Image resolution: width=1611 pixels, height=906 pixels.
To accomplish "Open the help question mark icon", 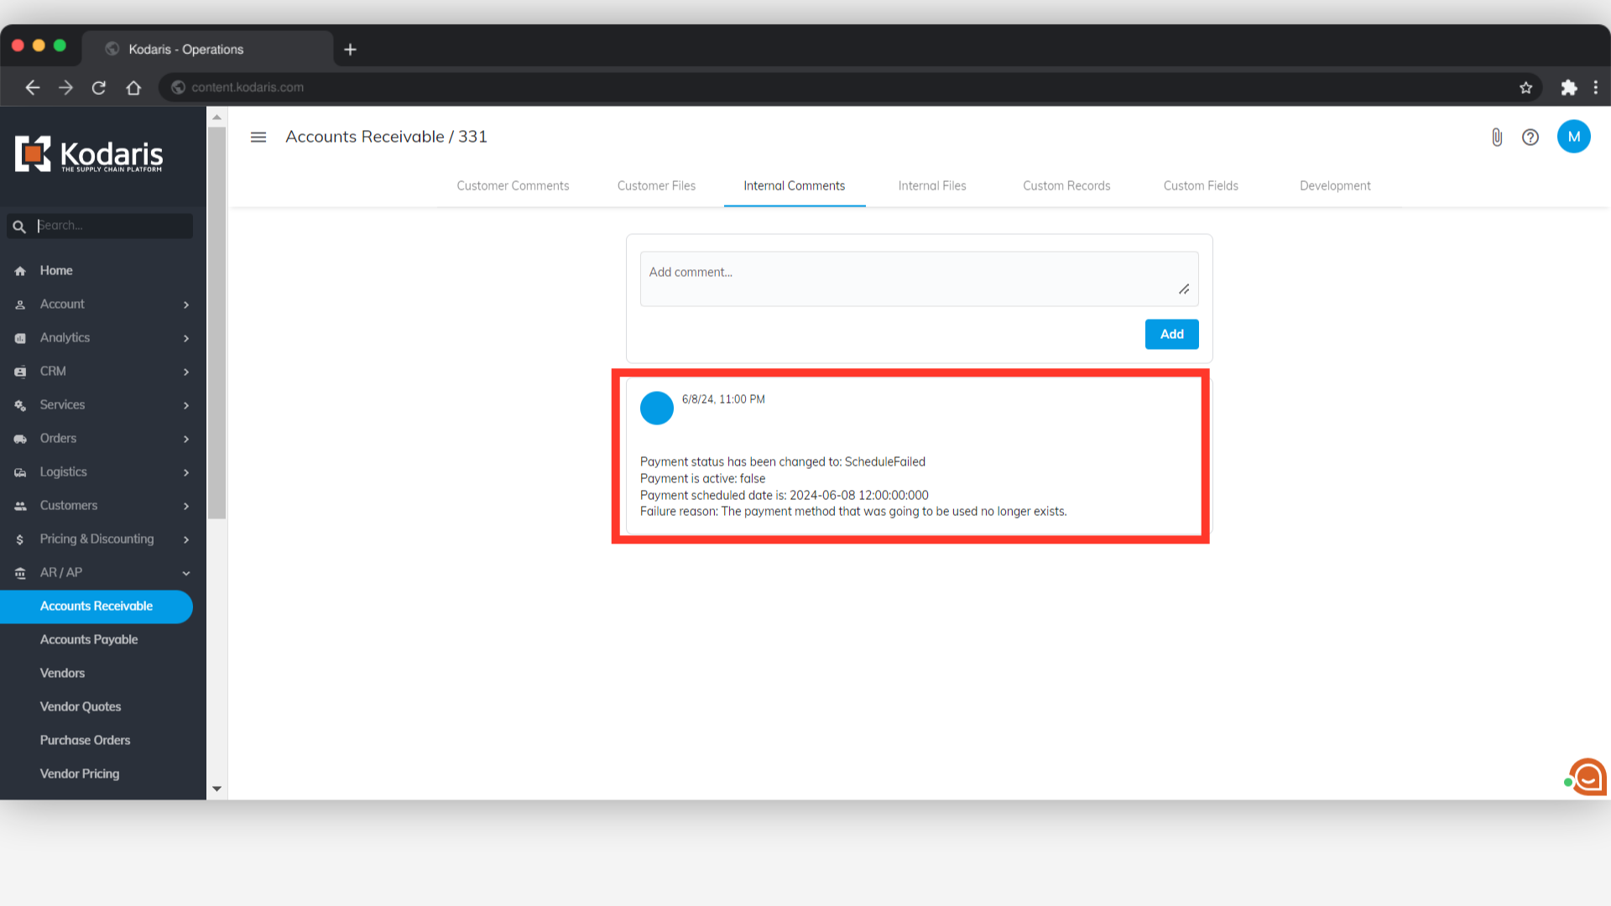I will click(1530, 137).
